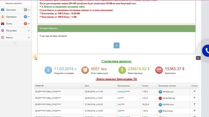Click the amount 2.32 $
The height and width of the screenshot is (117, 209).
click(145, 98)
